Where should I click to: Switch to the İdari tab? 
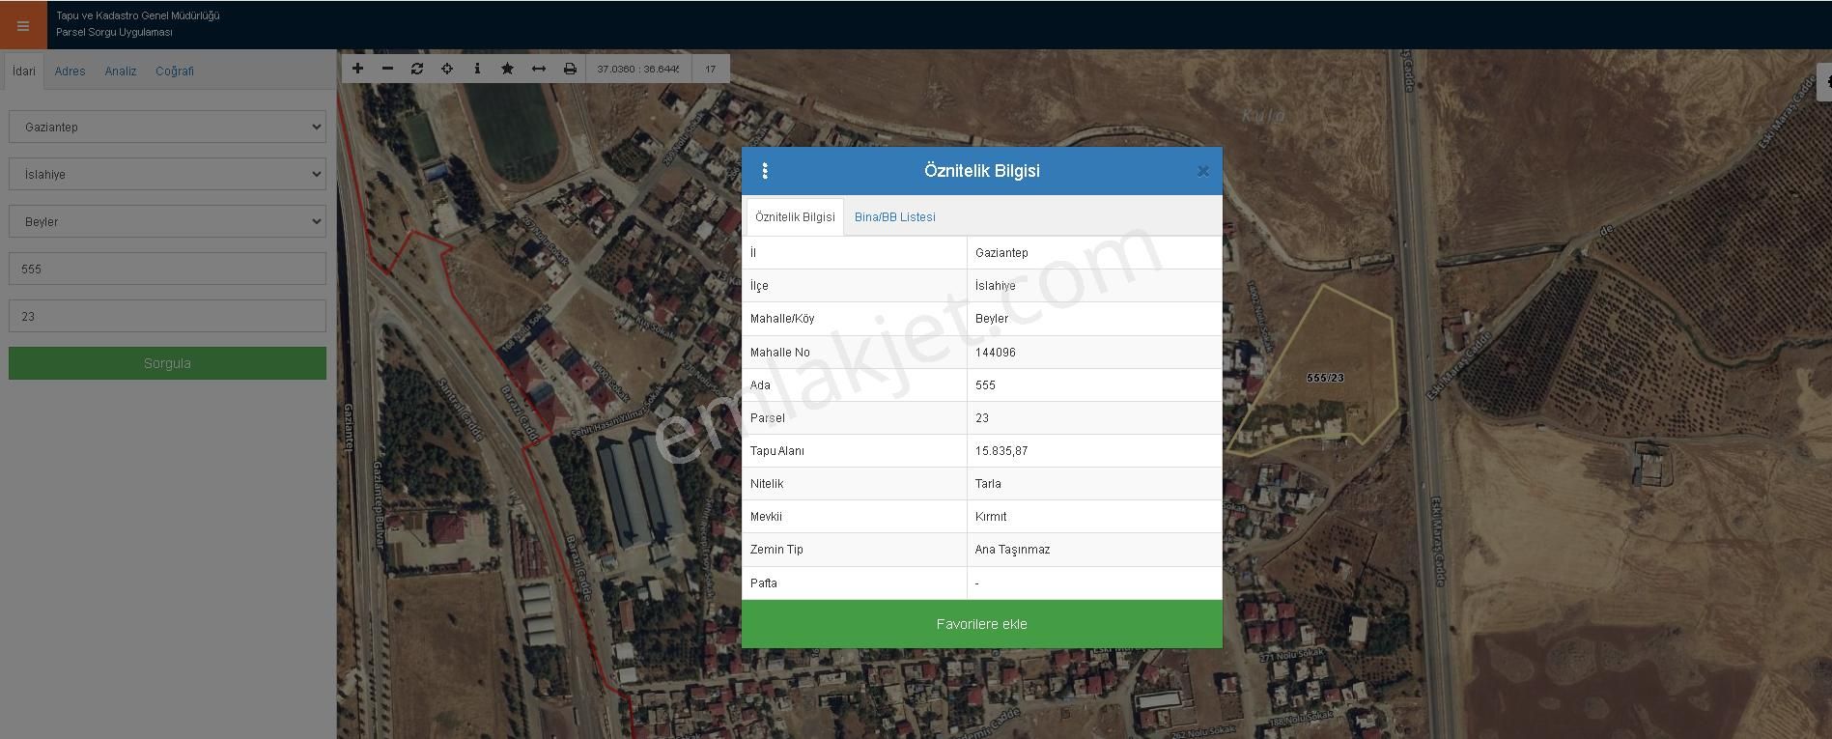click(24, 71)
